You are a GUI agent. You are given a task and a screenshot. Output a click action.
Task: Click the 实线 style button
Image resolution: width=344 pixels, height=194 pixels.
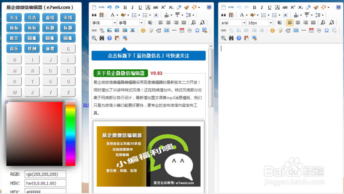tap(68, 18)
